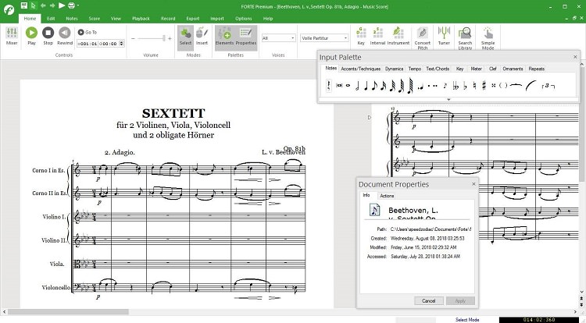Stop playback with the Stop button
This screenshot has width=586, height=323.
click(48, 36)
